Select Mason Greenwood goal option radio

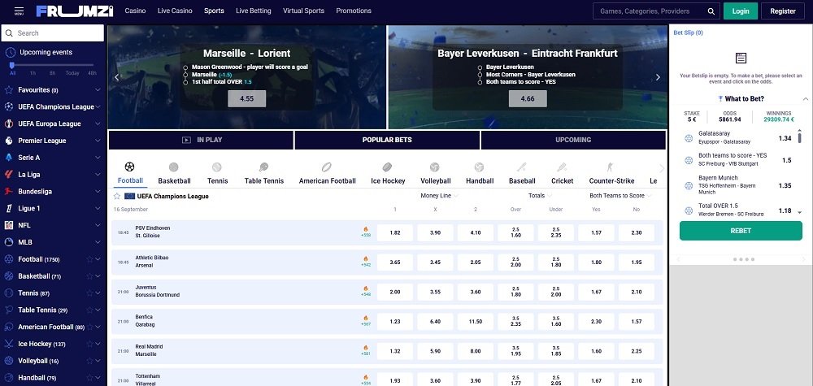pyautogui.click(x=186, y=67)
